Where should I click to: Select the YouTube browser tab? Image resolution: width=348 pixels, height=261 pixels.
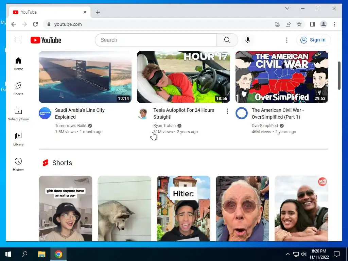click(x=50, y=12)
